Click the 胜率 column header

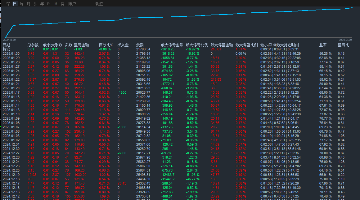click(x=323, y=45)
